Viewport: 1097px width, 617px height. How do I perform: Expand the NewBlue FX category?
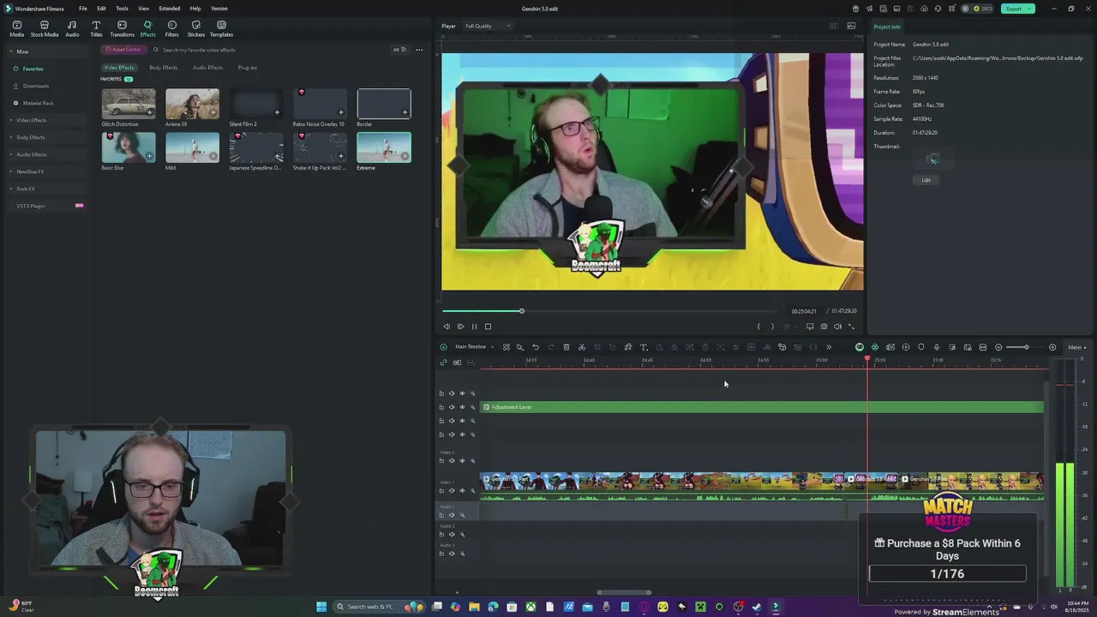tap(10, 171)
